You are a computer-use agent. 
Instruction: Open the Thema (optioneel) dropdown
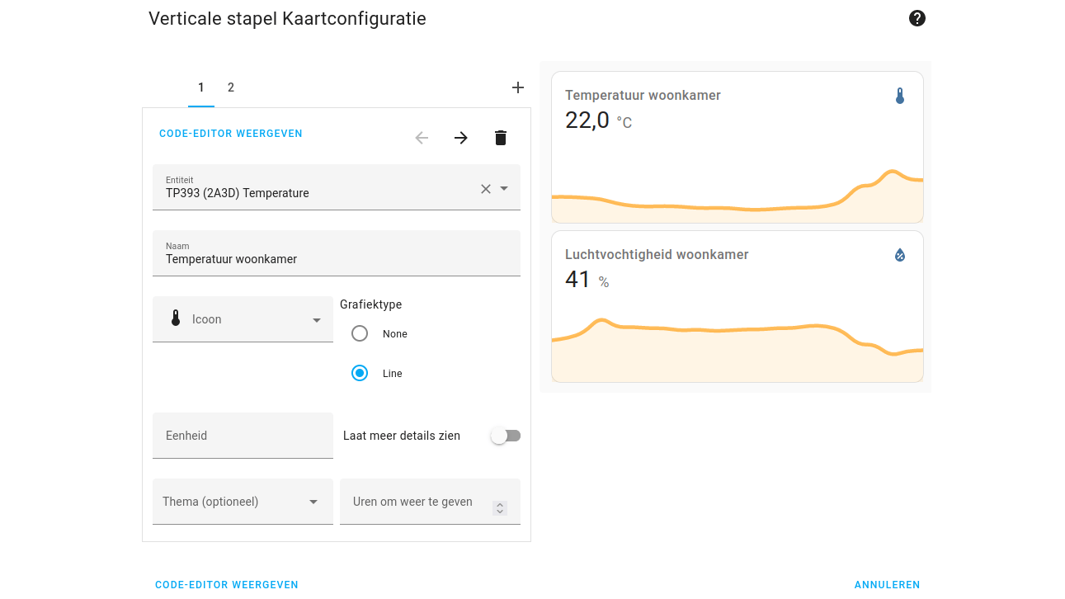(313, 502)
